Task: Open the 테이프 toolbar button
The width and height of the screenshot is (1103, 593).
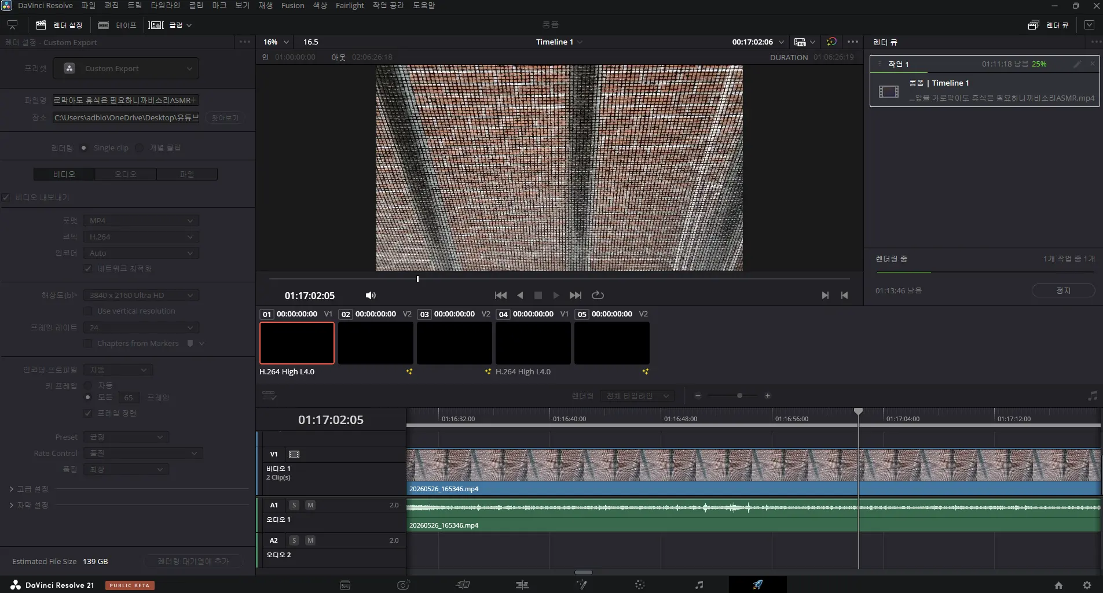Action: pyautogui.click(x=117, y=25)
